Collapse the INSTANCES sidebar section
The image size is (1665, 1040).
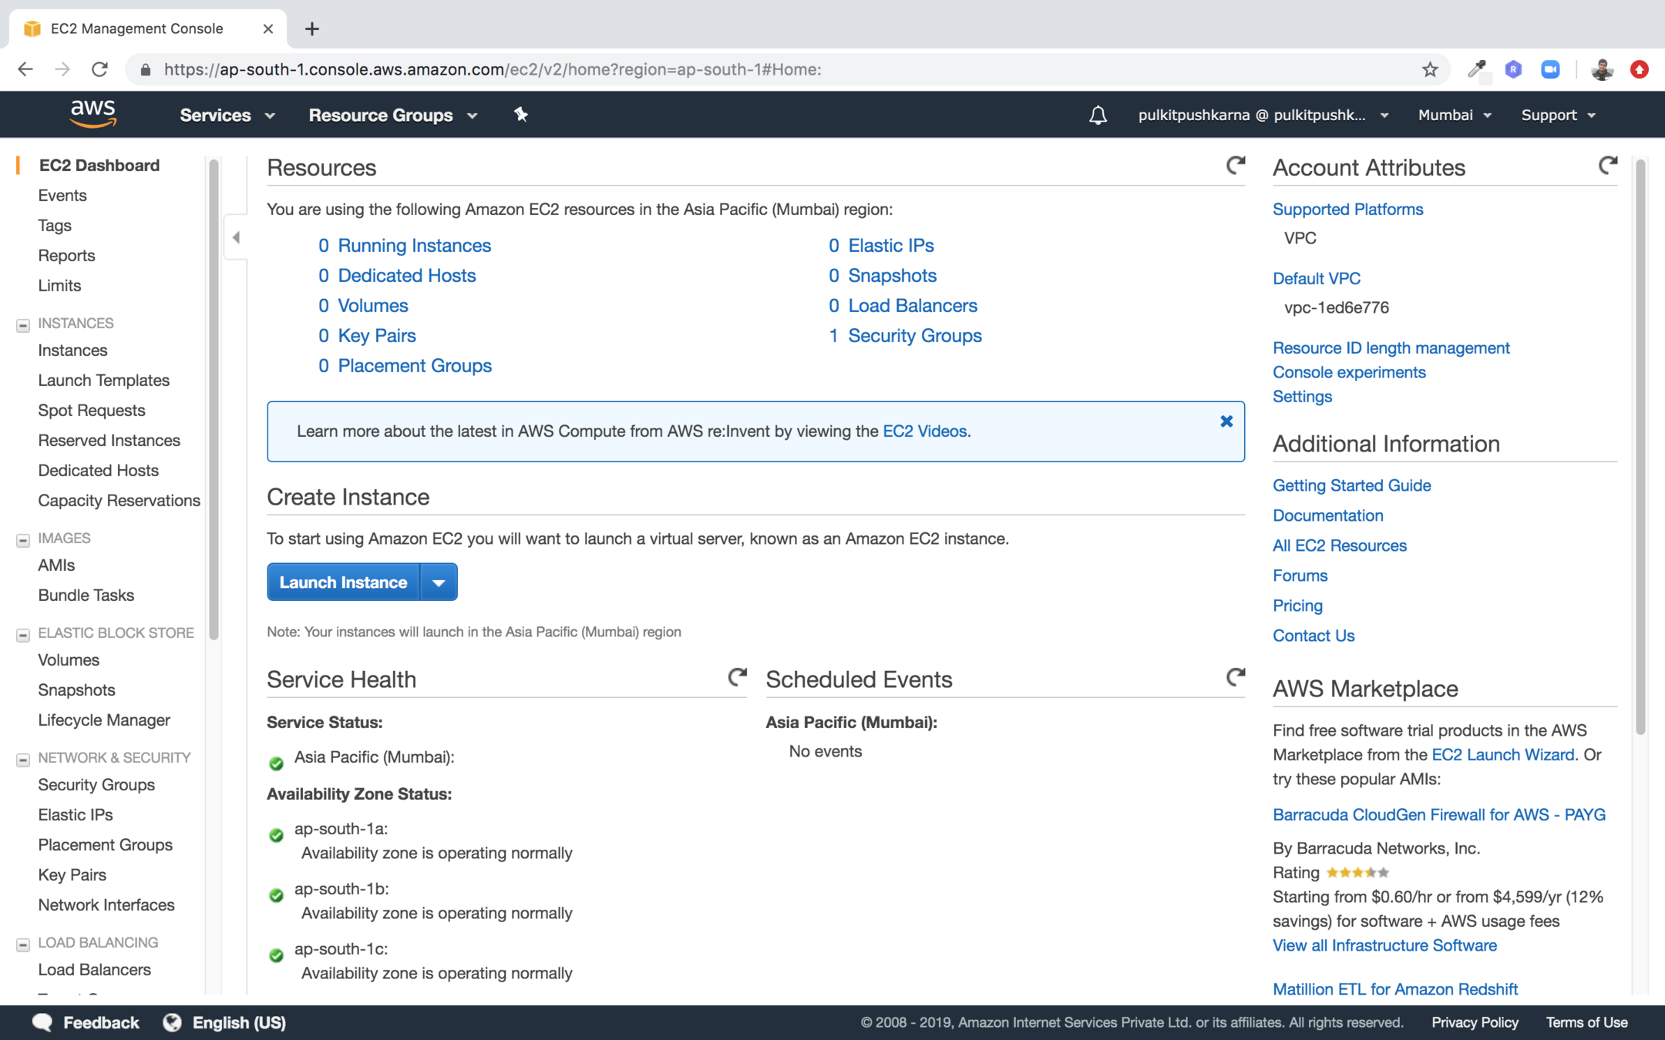tap(23, 325)
